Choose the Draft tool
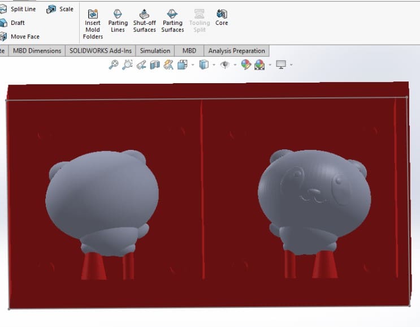 click(13, 23)
